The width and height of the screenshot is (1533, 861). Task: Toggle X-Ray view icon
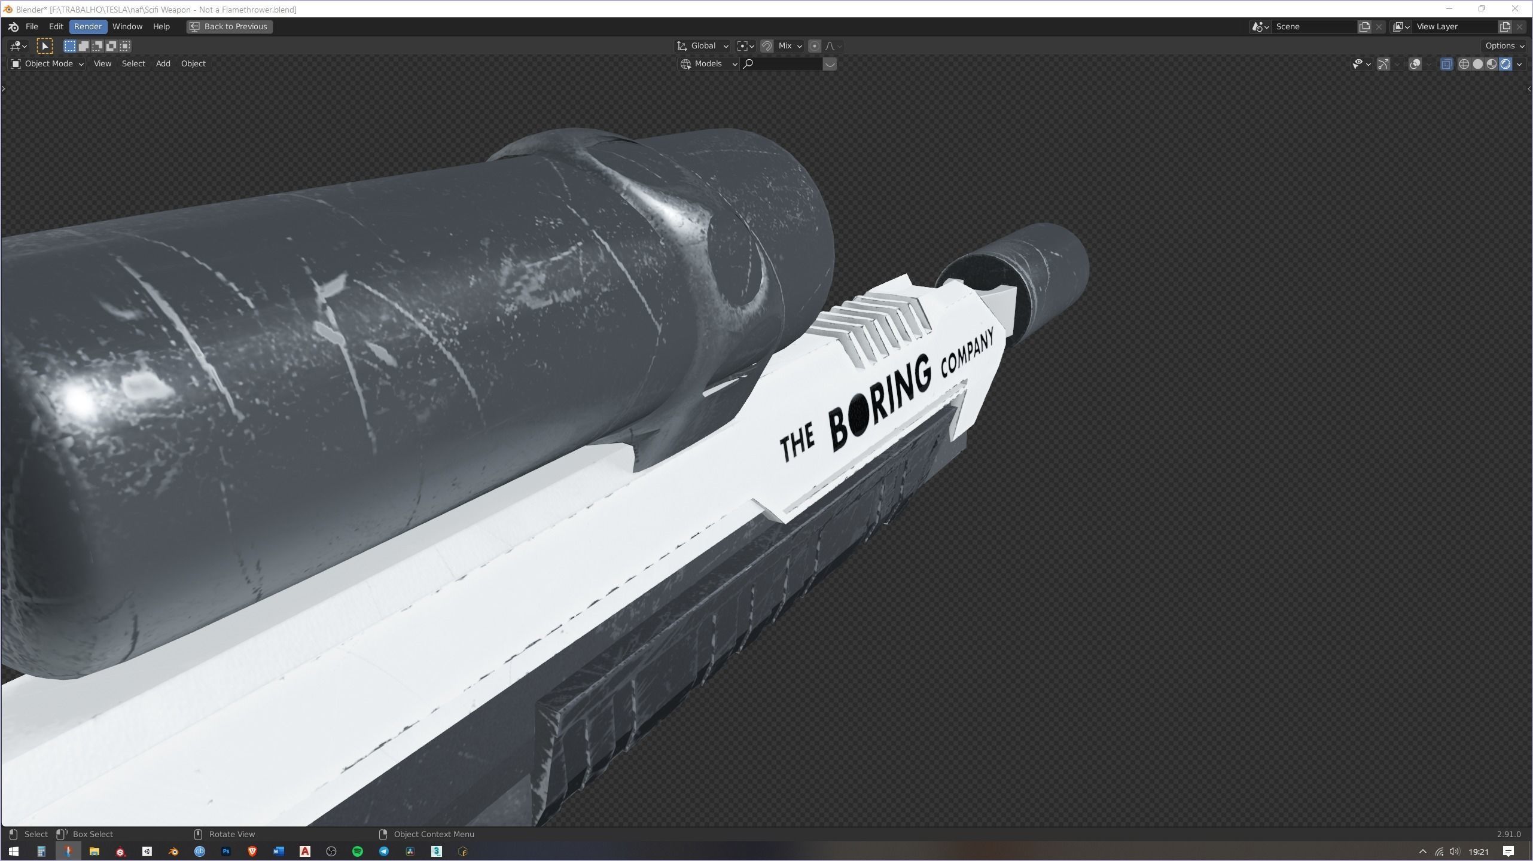coord(1446,64)
